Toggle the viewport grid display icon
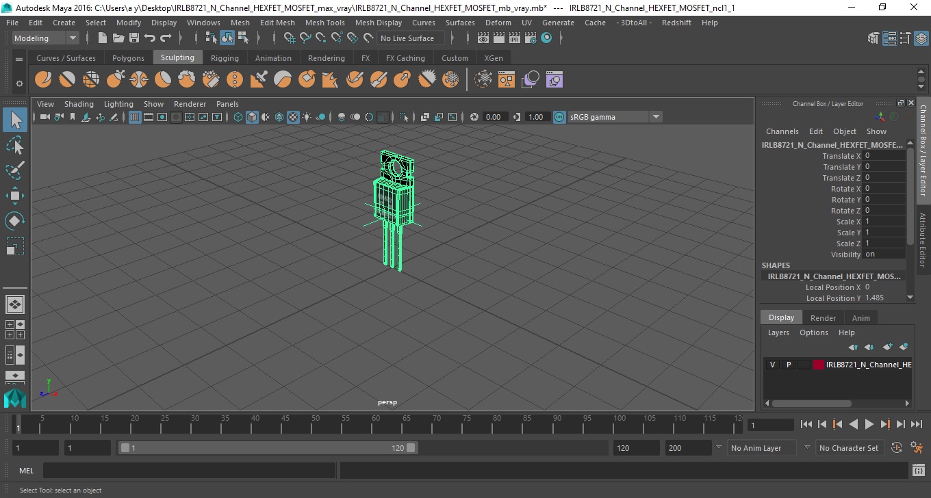Screen dimensions: 931x498 pyautogui.click(x=135, y=117)
